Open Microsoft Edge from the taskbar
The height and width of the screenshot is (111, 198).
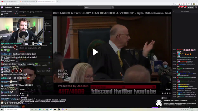click(x=40, y=109)
